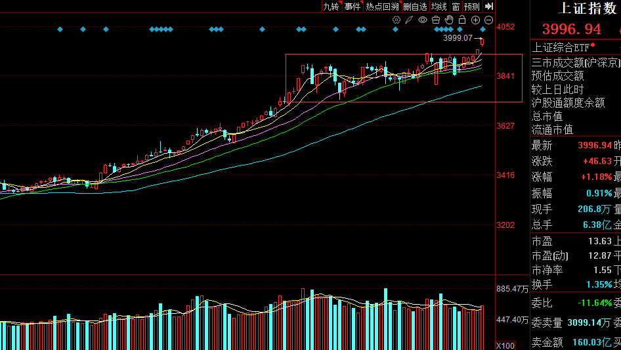Click the rightmost blue diamond event marker
621x350 pixels.
pyautogui.click(x=482, y=30)
